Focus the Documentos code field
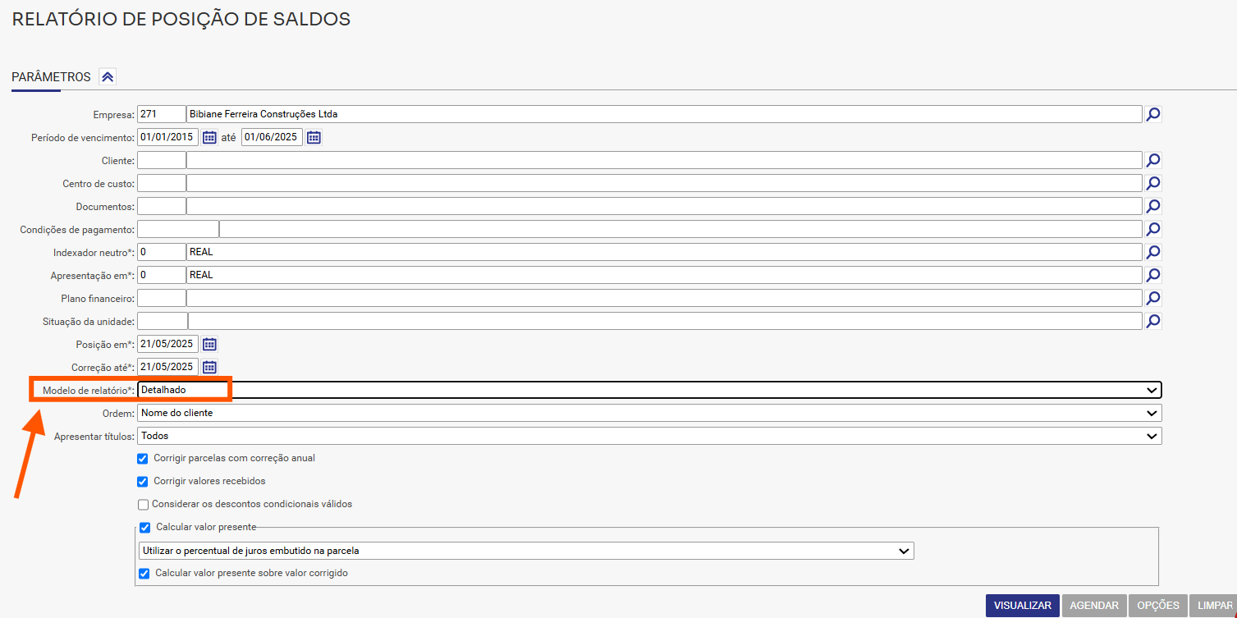Image resolution: width=1237 pixels, height=618 pixels. [162, 206]
